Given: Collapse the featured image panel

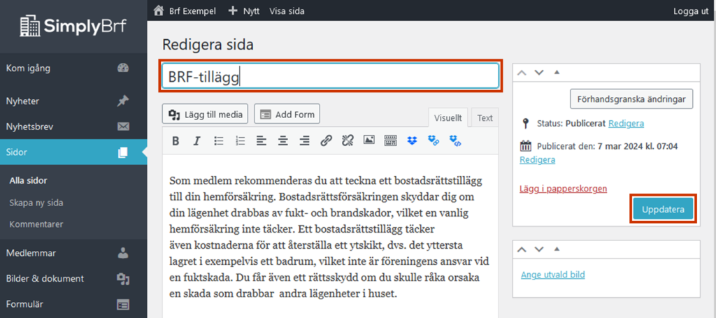Looking at the screenshot, I should click(557, 249).
